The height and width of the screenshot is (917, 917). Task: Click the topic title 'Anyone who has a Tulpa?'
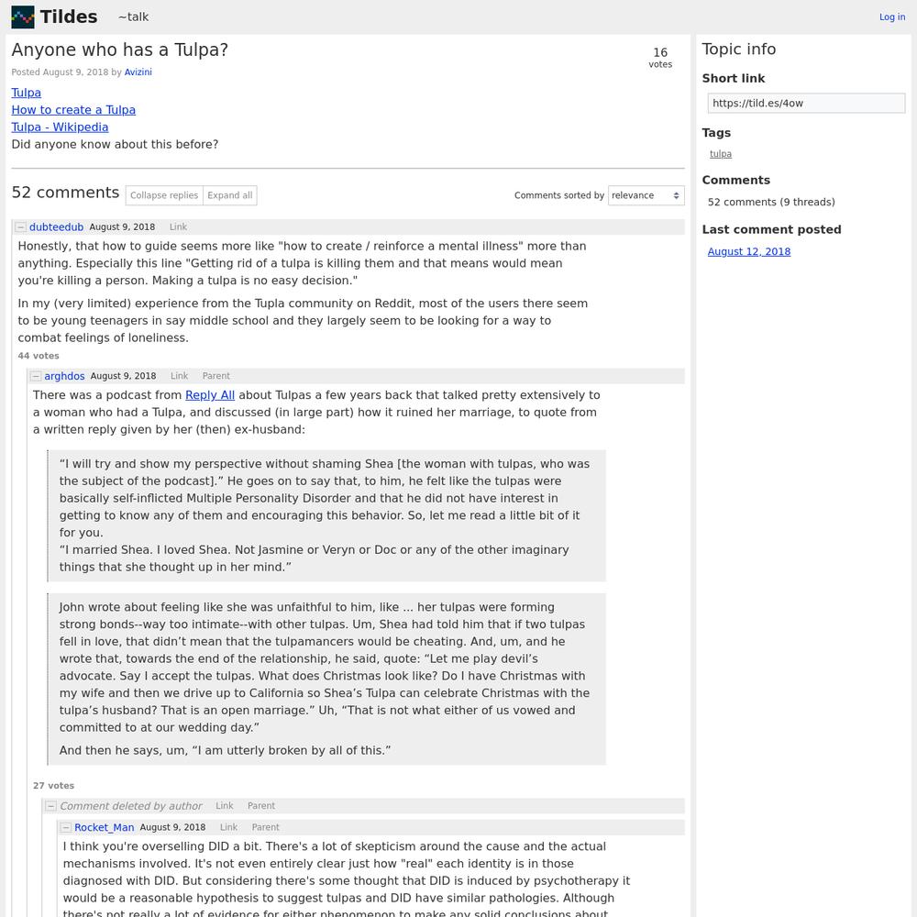coord(120,50)
